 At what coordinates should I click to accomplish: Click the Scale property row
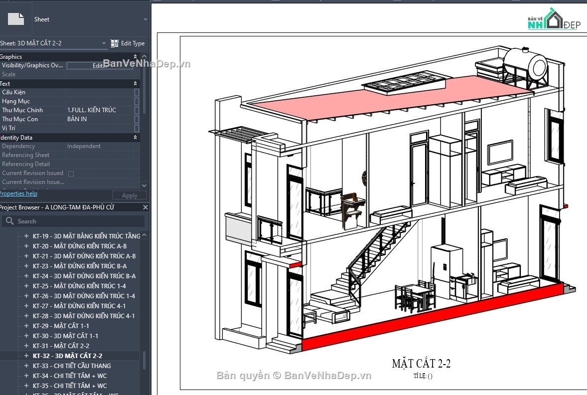[70, 74]
